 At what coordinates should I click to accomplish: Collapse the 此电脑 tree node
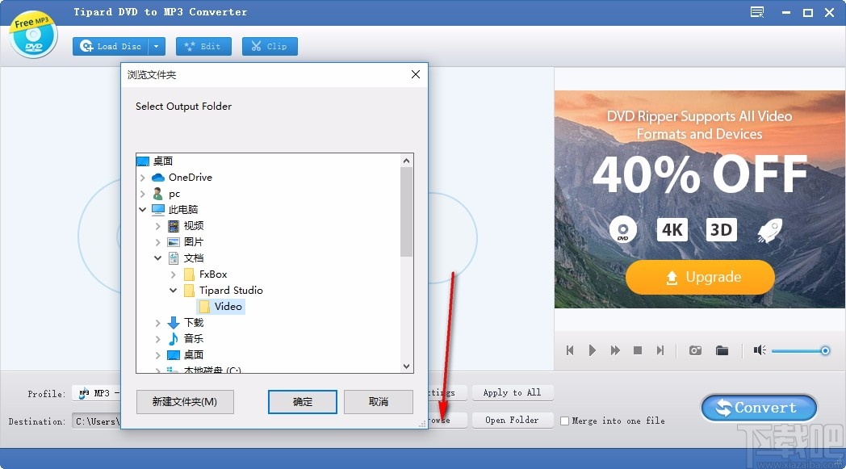(x=143, y=209)
